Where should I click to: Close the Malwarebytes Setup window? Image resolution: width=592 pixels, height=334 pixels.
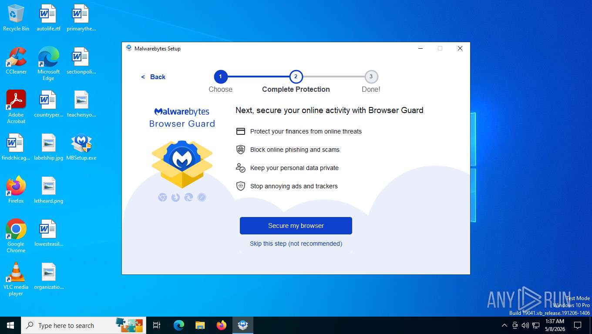(x=460, y=48)
